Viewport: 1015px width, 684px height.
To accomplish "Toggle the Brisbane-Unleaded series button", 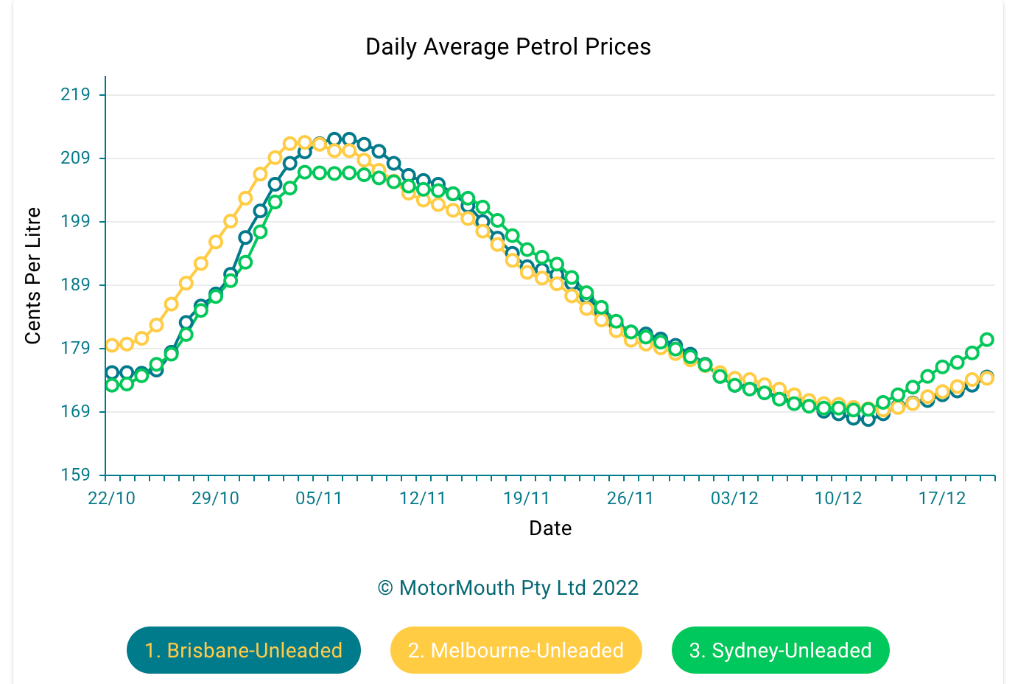I will coord(243,650).
